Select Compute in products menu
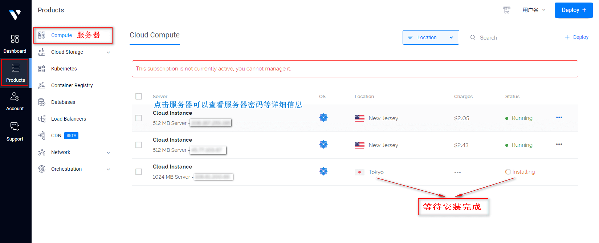This screenshot has height=243, width=599. (61, 35)
